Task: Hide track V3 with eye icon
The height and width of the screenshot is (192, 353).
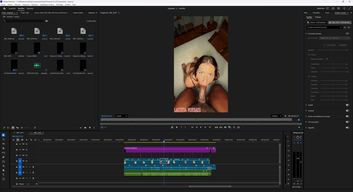Action: pyautogui.click(x=26, y=150)
